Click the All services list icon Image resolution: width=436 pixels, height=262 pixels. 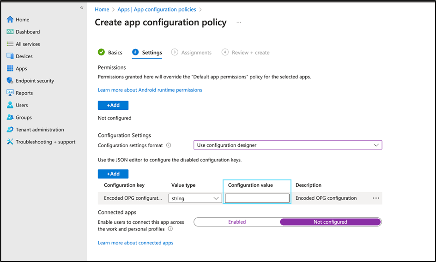coord(10,44)
